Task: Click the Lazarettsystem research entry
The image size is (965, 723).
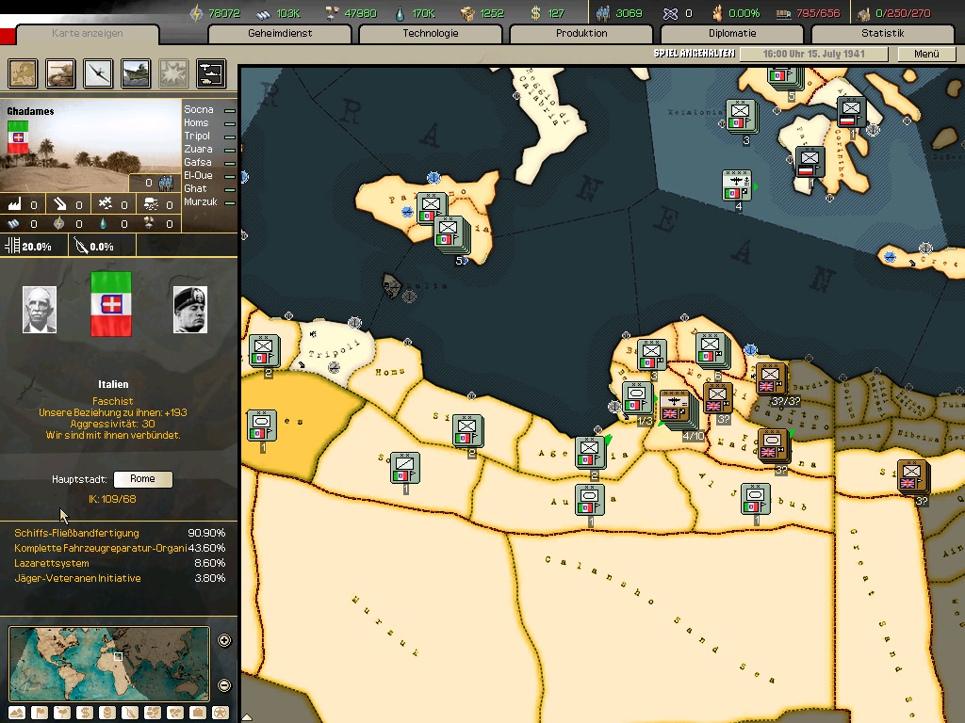Action: point(120,563)
